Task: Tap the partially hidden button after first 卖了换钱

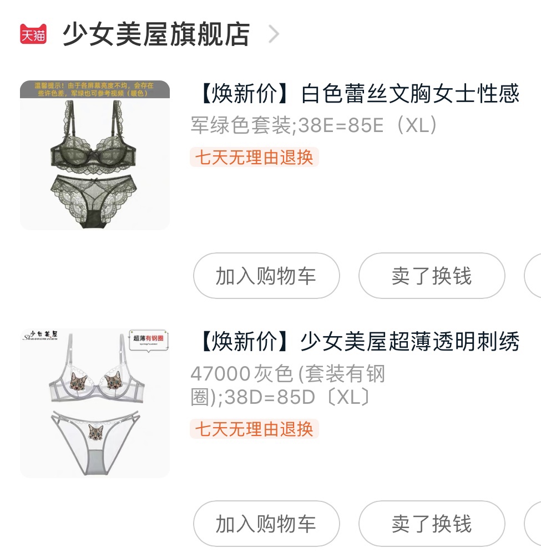Action: pos(533,276)
